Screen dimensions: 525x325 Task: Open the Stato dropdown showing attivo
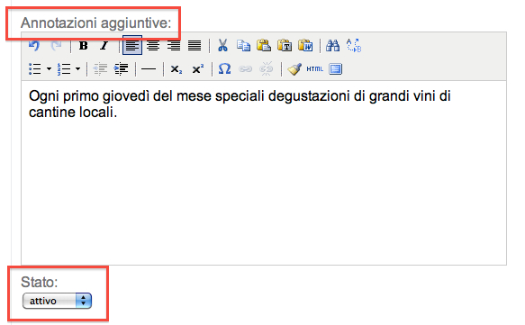[x=57, y=301]
